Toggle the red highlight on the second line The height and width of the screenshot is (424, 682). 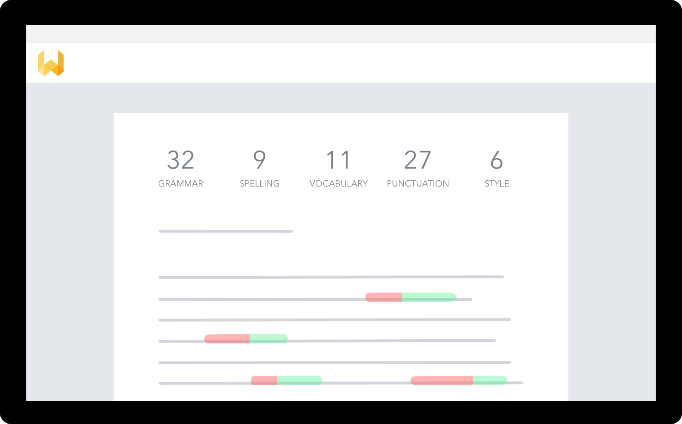pyautogui.click(x=383, y=297)
